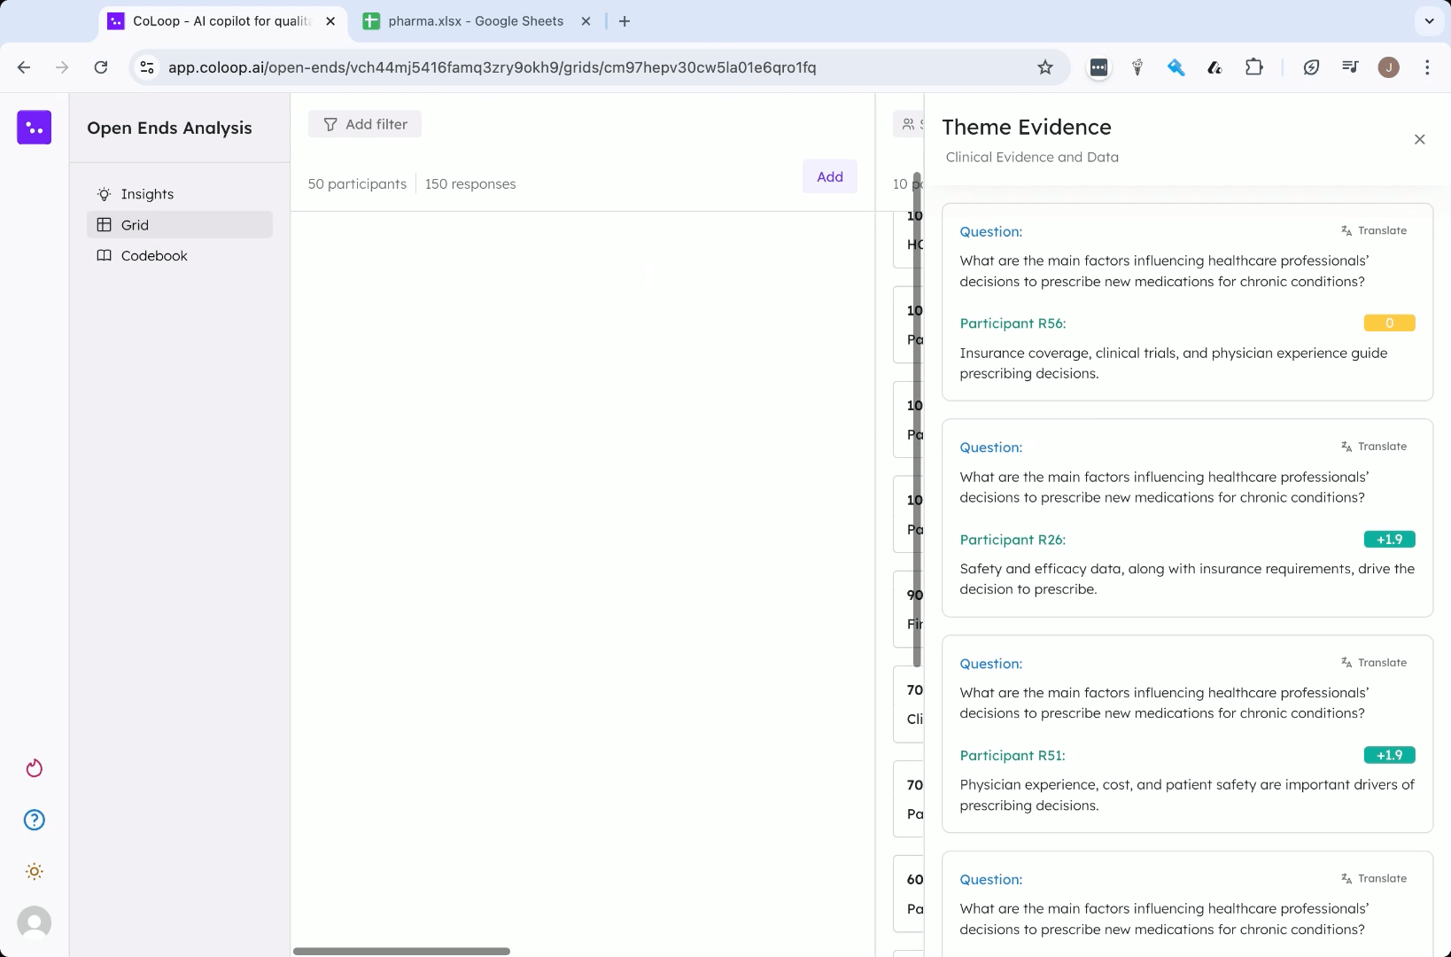The height and width of the screenshot is (957, 1451).
Task: Click the '150 responses' count text
Action: tap(470, 184)
